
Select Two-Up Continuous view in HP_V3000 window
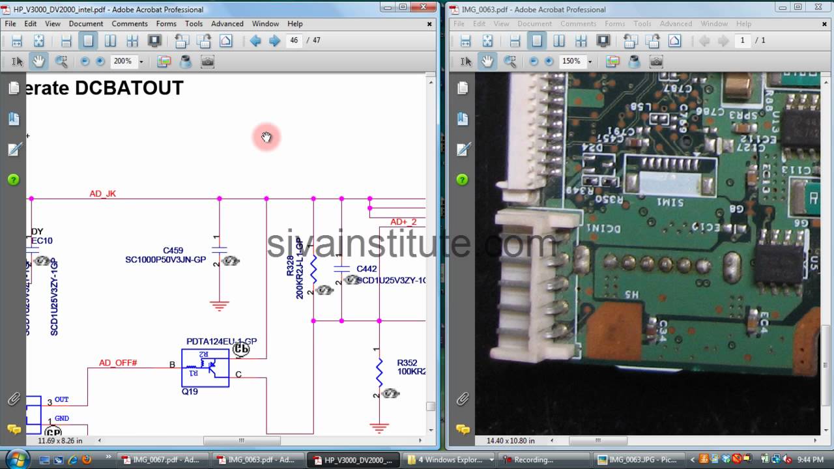click(132, 41)
